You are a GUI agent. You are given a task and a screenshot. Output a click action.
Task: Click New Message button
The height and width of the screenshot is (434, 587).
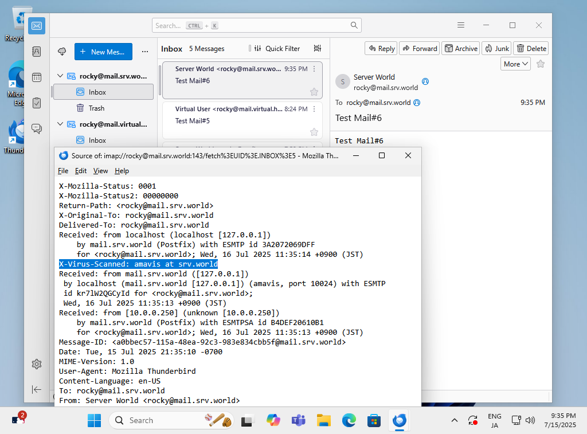(103, 52)
